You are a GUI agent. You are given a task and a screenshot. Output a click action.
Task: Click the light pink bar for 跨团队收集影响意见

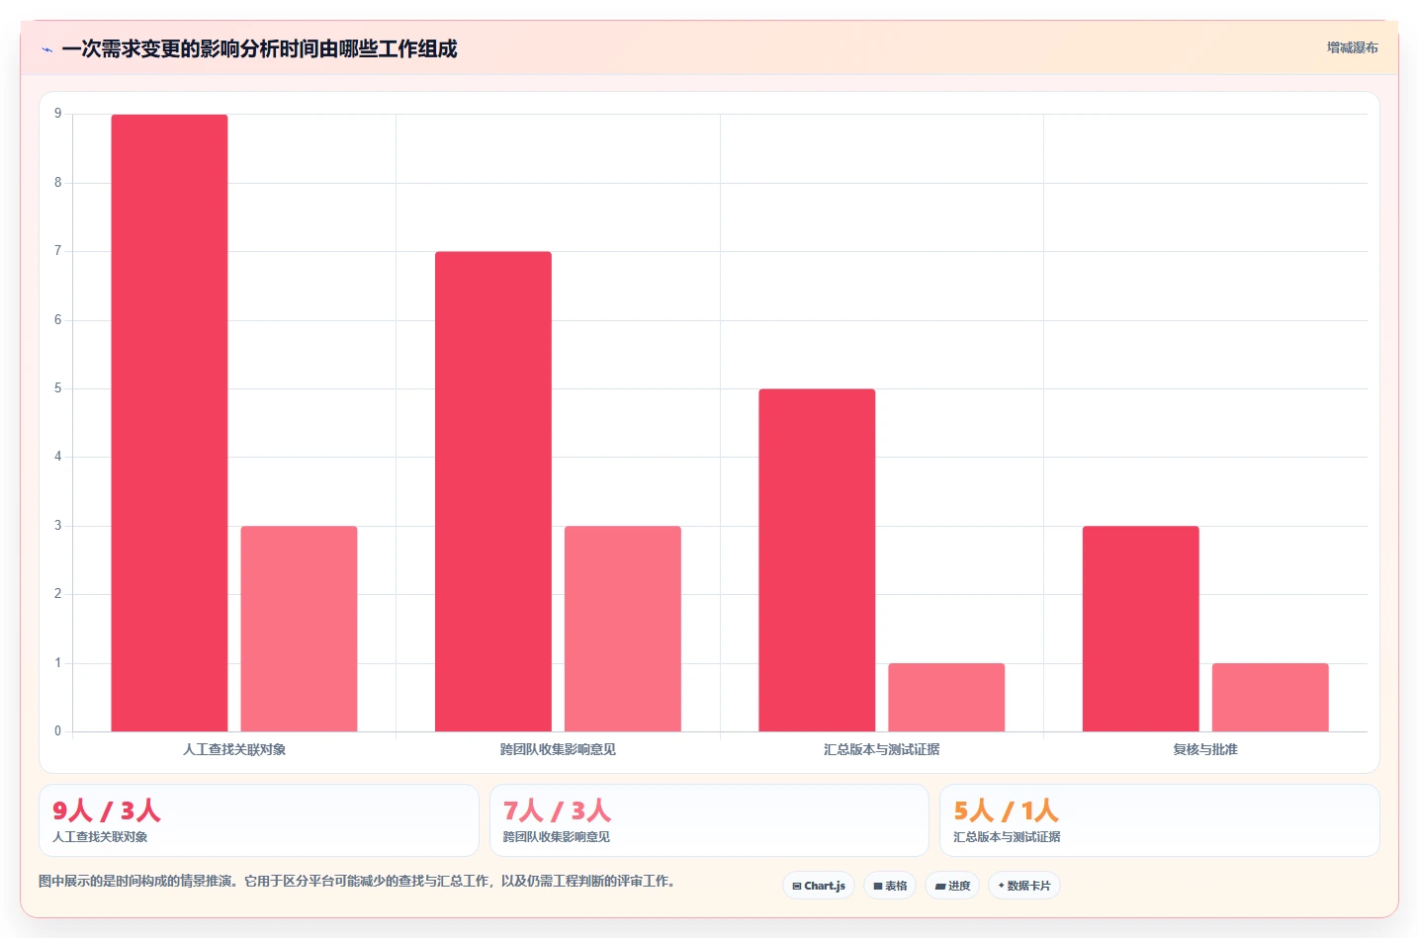point(623,629)
